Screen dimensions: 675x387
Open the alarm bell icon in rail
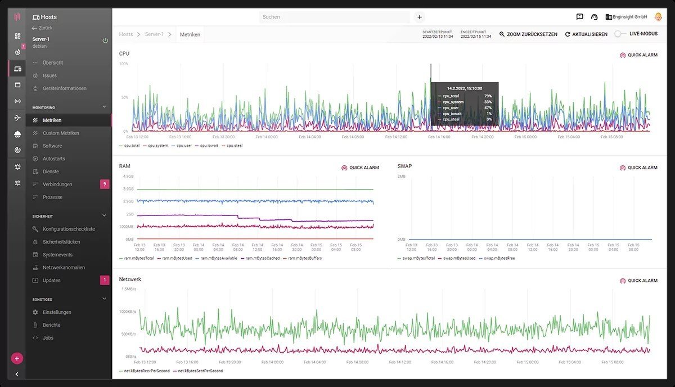point(17,167)
